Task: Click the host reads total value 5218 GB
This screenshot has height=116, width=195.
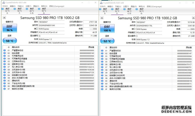Action: point(188,22)
